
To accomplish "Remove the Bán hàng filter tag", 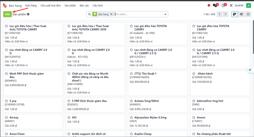I will [x=111, y=14].
